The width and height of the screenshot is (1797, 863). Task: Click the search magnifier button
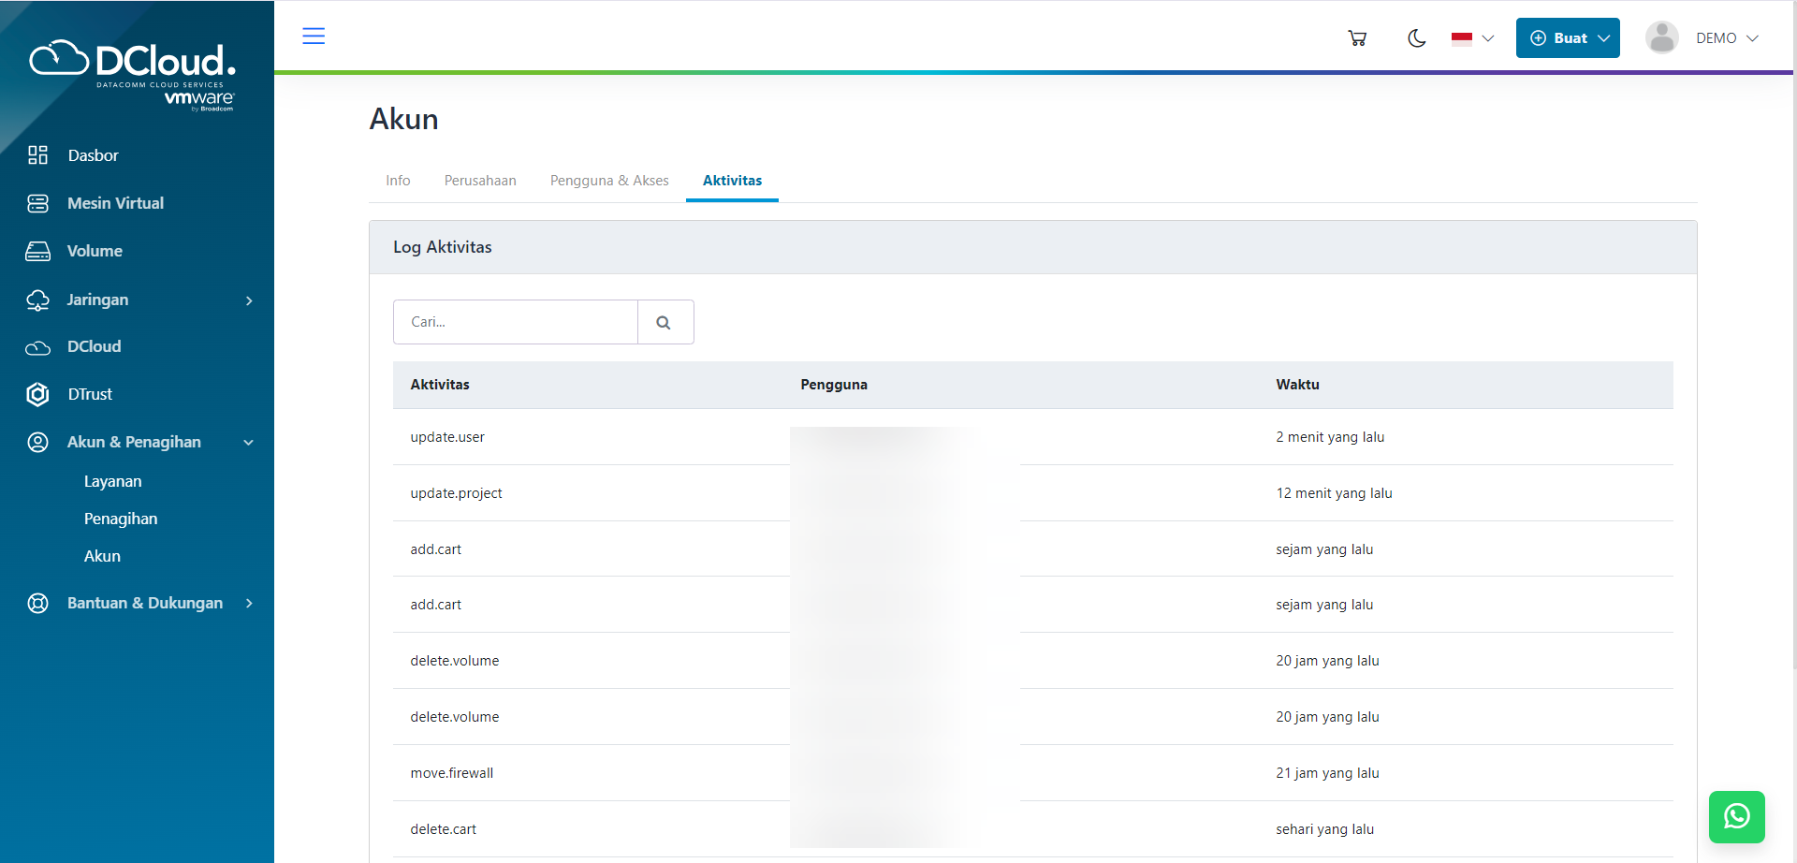click(665, 322)
